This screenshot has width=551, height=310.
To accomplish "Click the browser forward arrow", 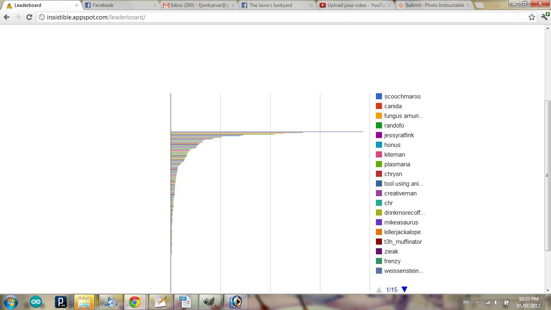I will click(18, 17).
